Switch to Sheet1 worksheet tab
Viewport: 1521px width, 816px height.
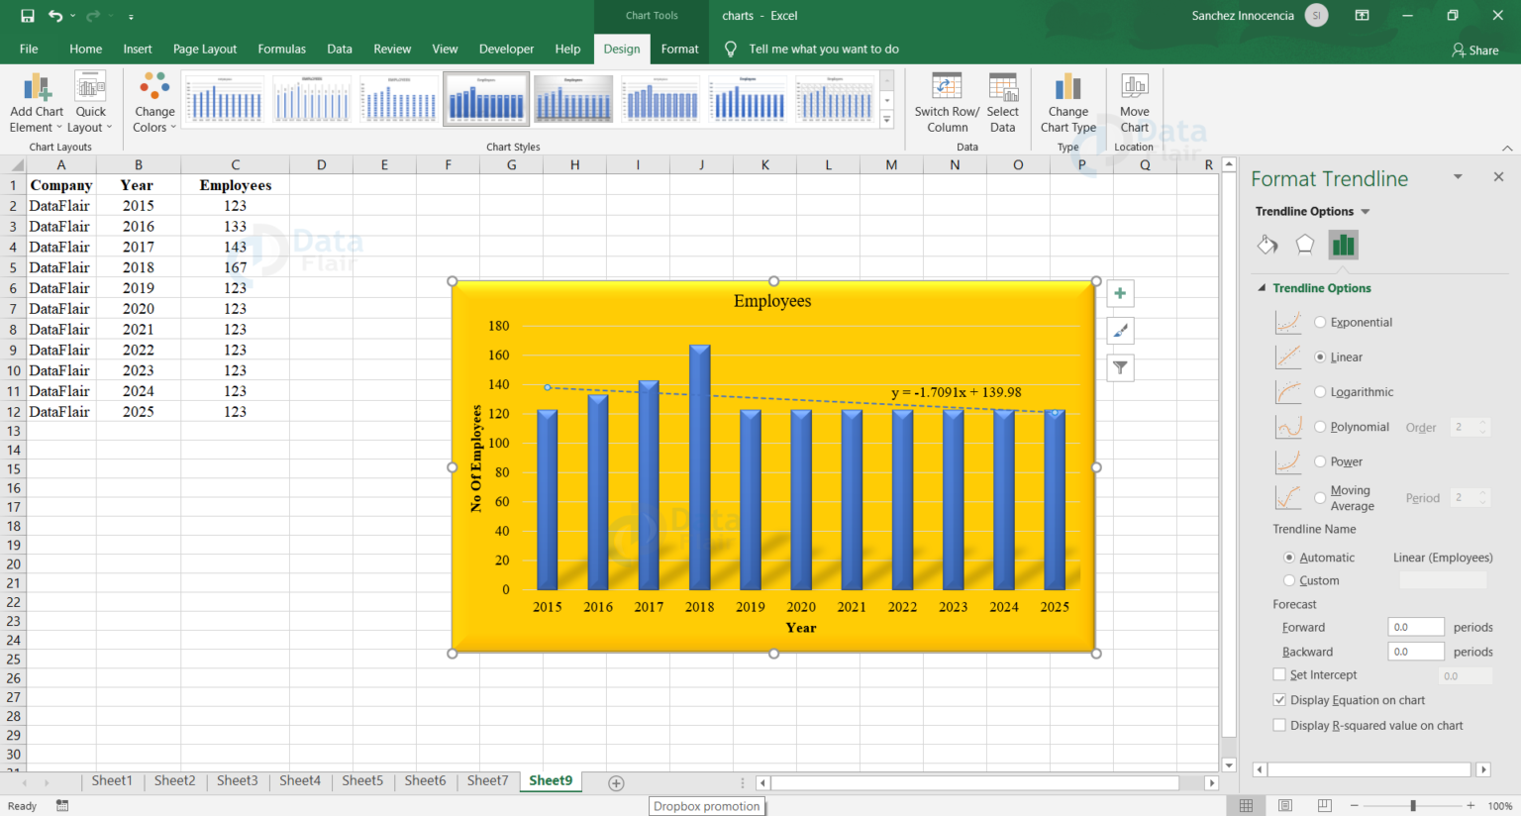click(111, 781)
